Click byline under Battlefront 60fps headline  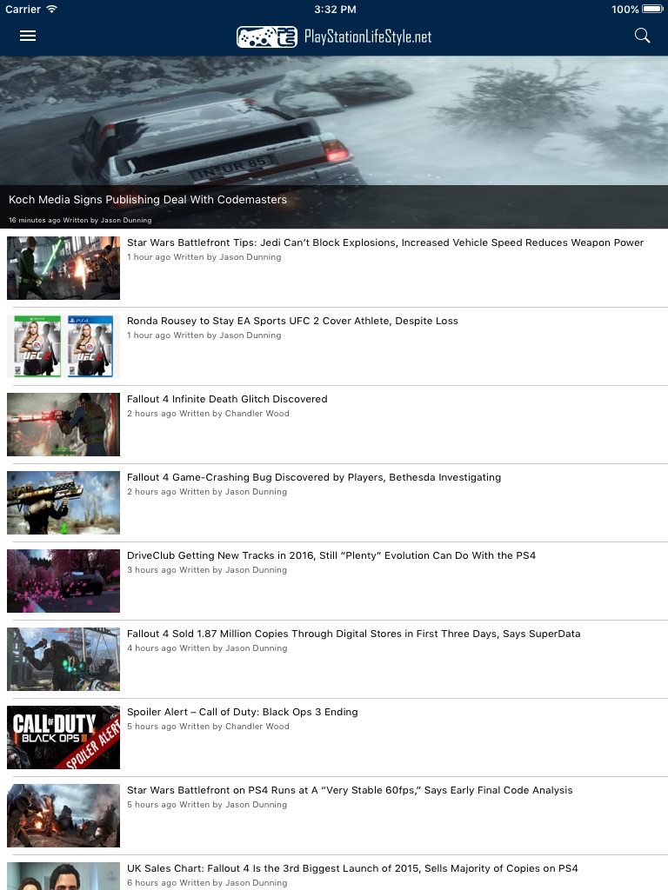point(207,805)
